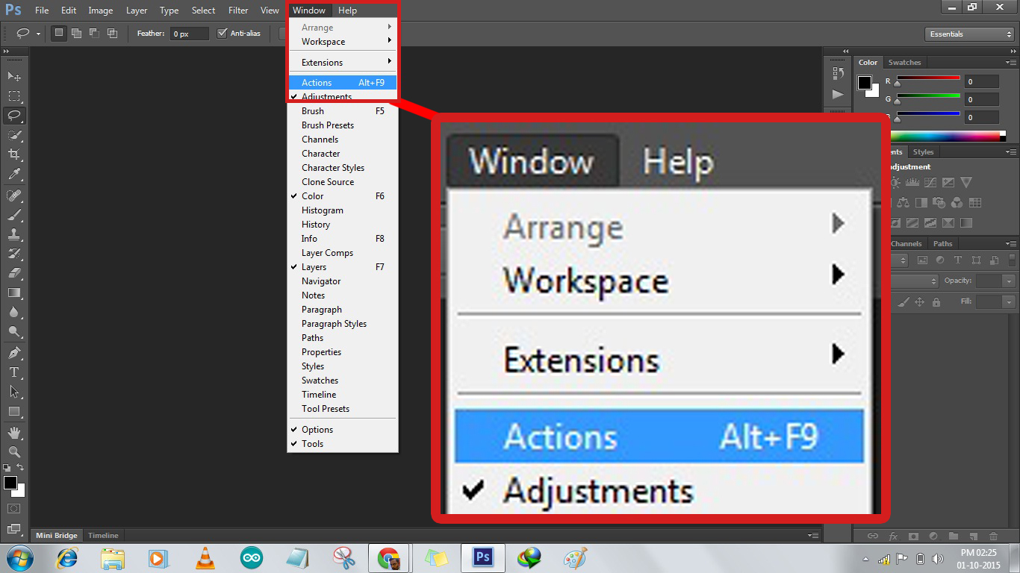Toggle the layer filter switch

click(1010, 260)
